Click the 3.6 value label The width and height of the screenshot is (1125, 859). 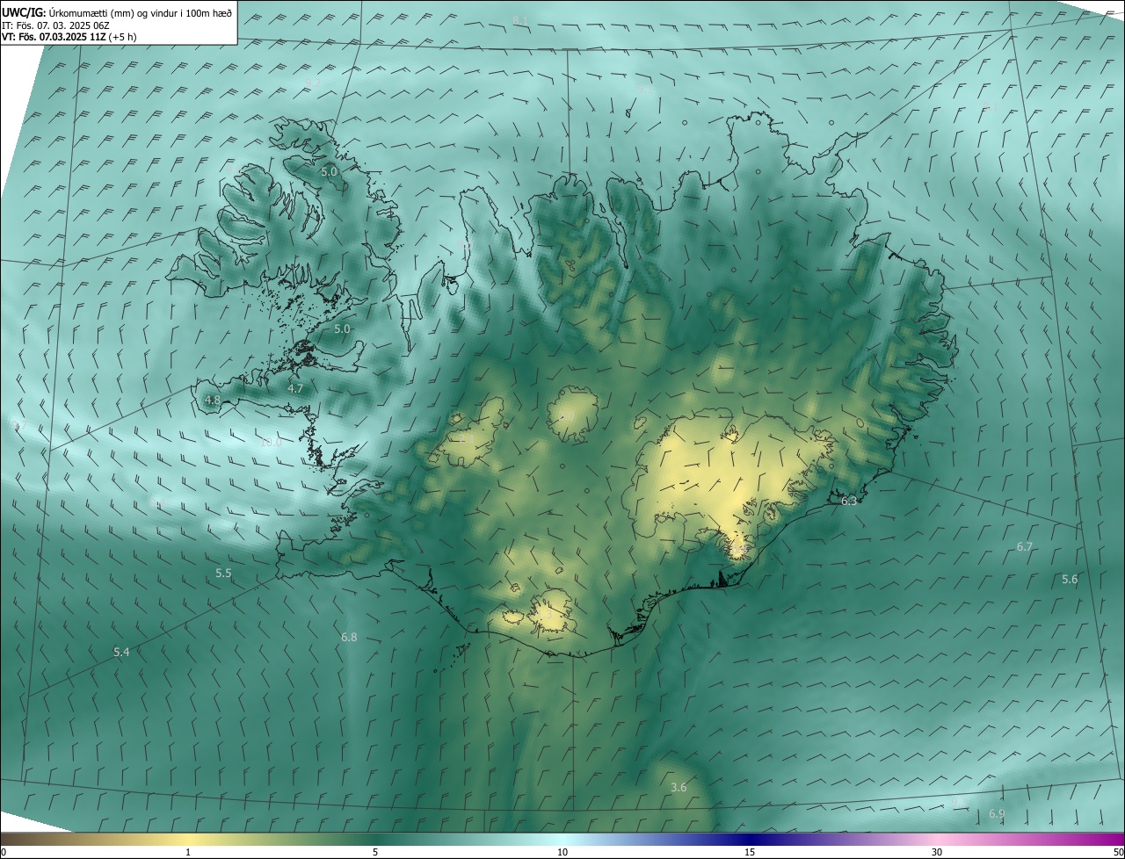pos(679,788)
